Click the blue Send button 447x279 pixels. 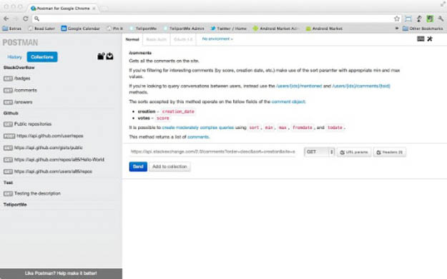(x=138, y=166)
